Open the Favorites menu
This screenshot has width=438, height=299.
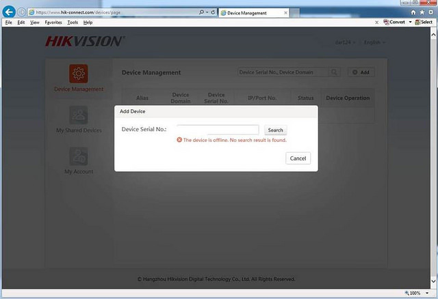53,23
